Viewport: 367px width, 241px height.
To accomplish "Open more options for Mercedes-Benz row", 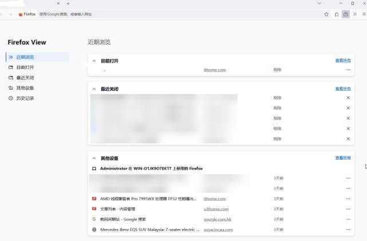I will click(348, 230).
